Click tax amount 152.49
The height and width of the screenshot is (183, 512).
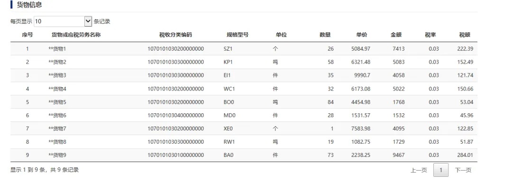pyautogui.click(x=466, y=62)
